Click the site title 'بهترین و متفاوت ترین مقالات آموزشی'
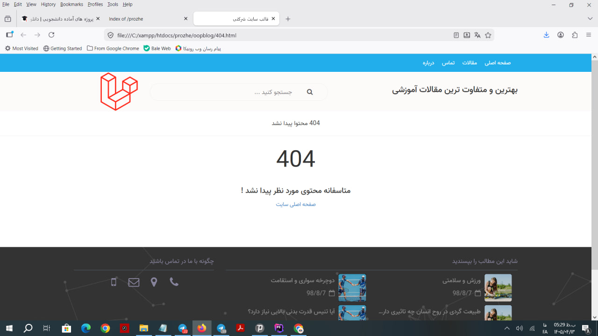The width and height of the screenshot is (598, 336). [x=455, y=90]
